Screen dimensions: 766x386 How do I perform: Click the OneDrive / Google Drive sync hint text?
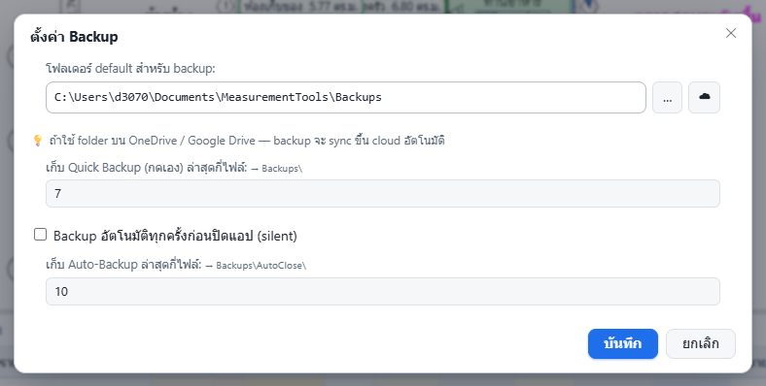pos(247,141)
